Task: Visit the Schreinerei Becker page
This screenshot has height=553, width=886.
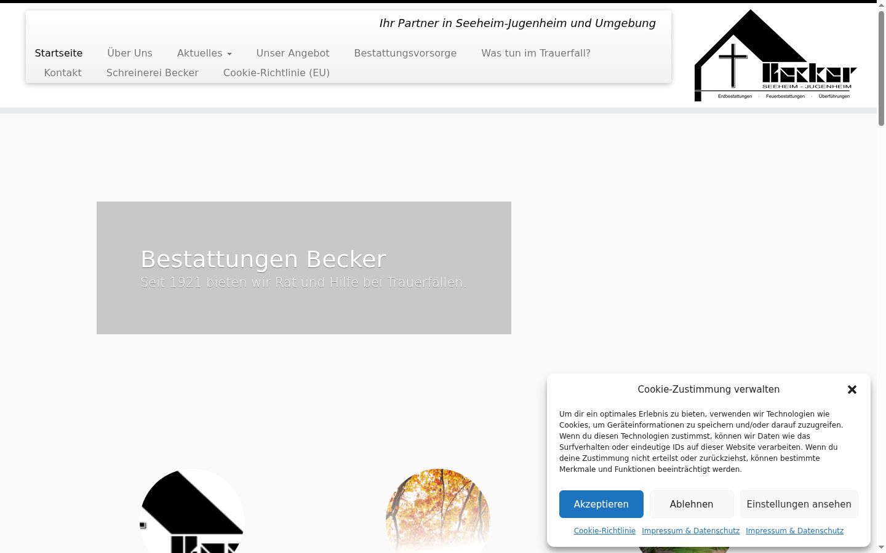Action: (x=153, y=73)
